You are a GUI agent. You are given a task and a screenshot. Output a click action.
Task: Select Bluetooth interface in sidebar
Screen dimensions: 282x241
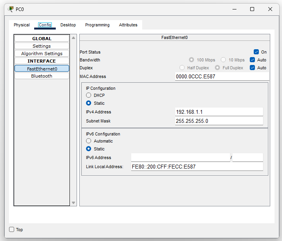click(x=42, y=76)
